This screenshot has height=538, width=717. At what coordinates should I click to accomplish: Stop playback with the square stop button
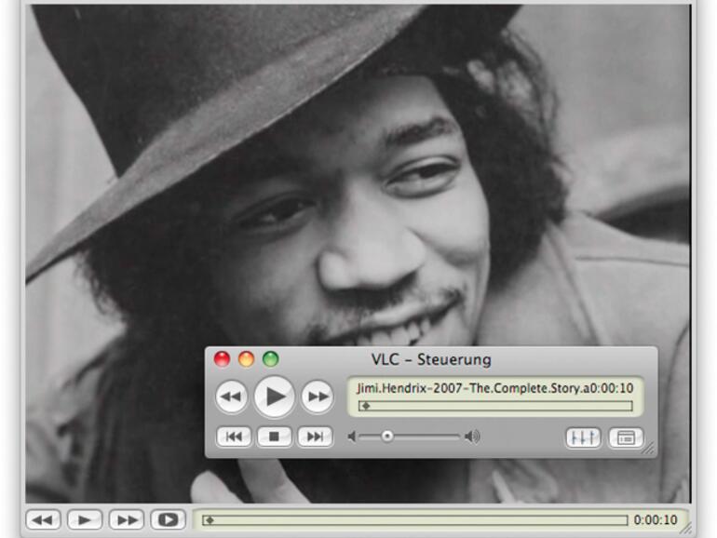pos(274,437)
